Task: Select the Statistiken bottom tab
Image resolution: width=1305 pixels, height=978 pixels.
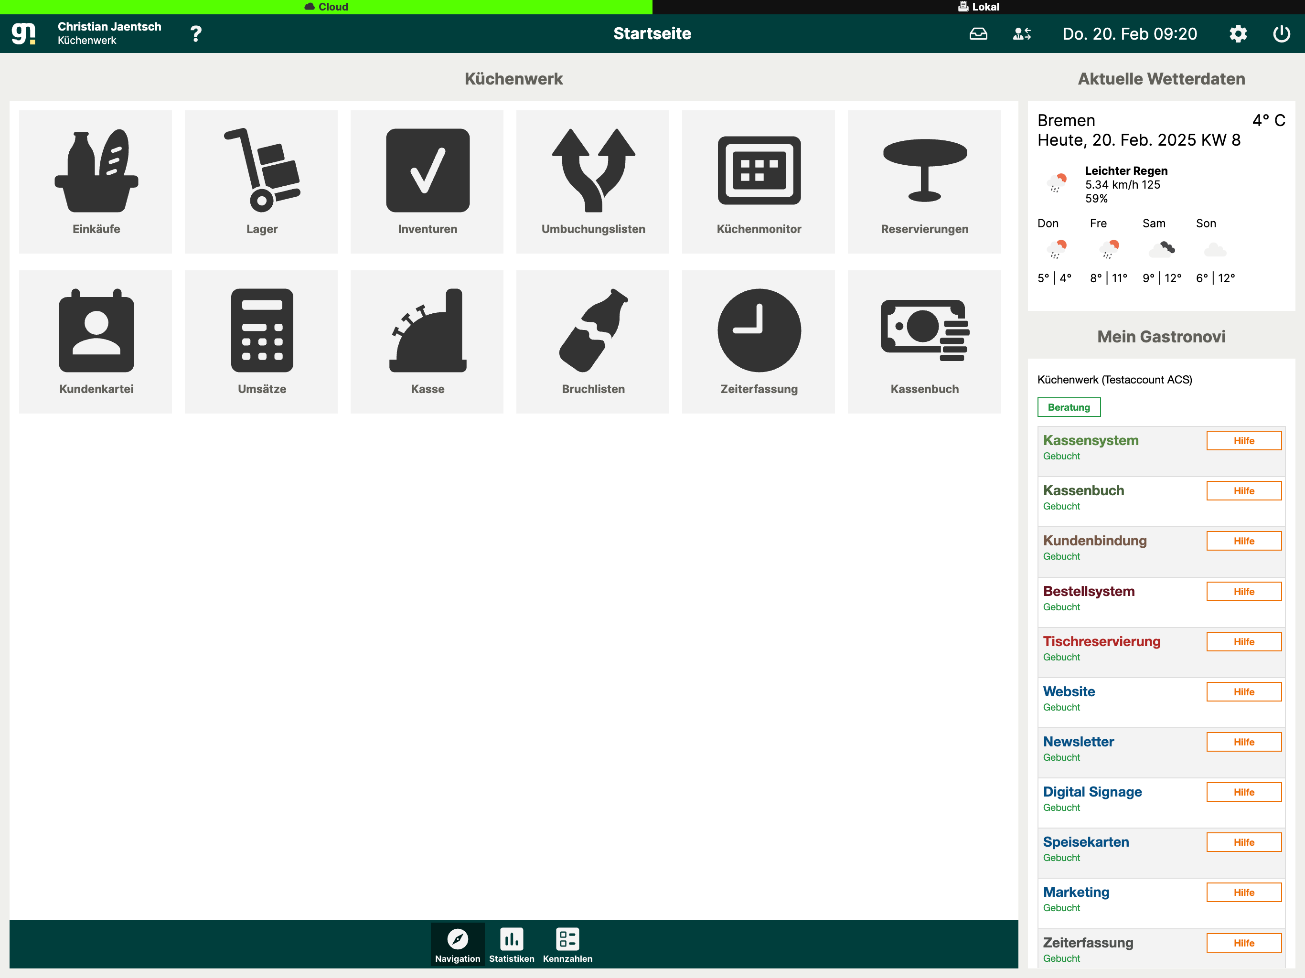Action: pos(512,945)
